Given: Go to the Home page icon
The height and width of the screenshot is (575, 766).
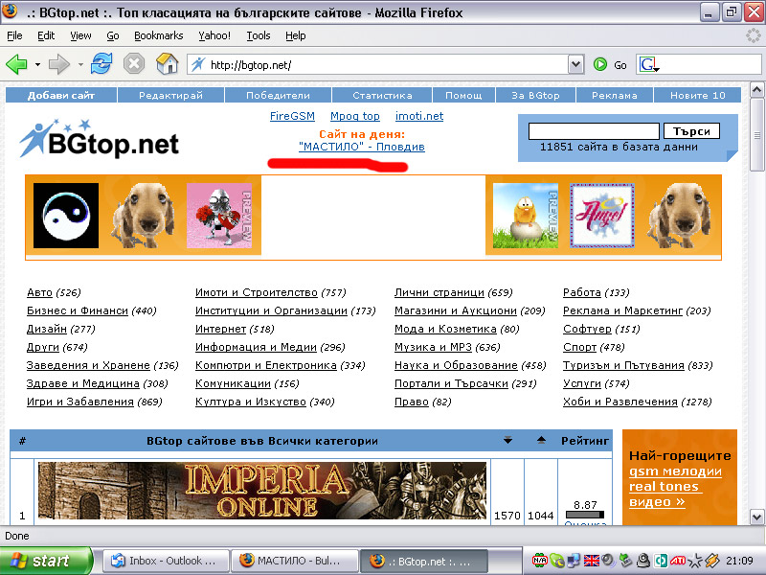Looking at the screenshot, I should [167, 64].
